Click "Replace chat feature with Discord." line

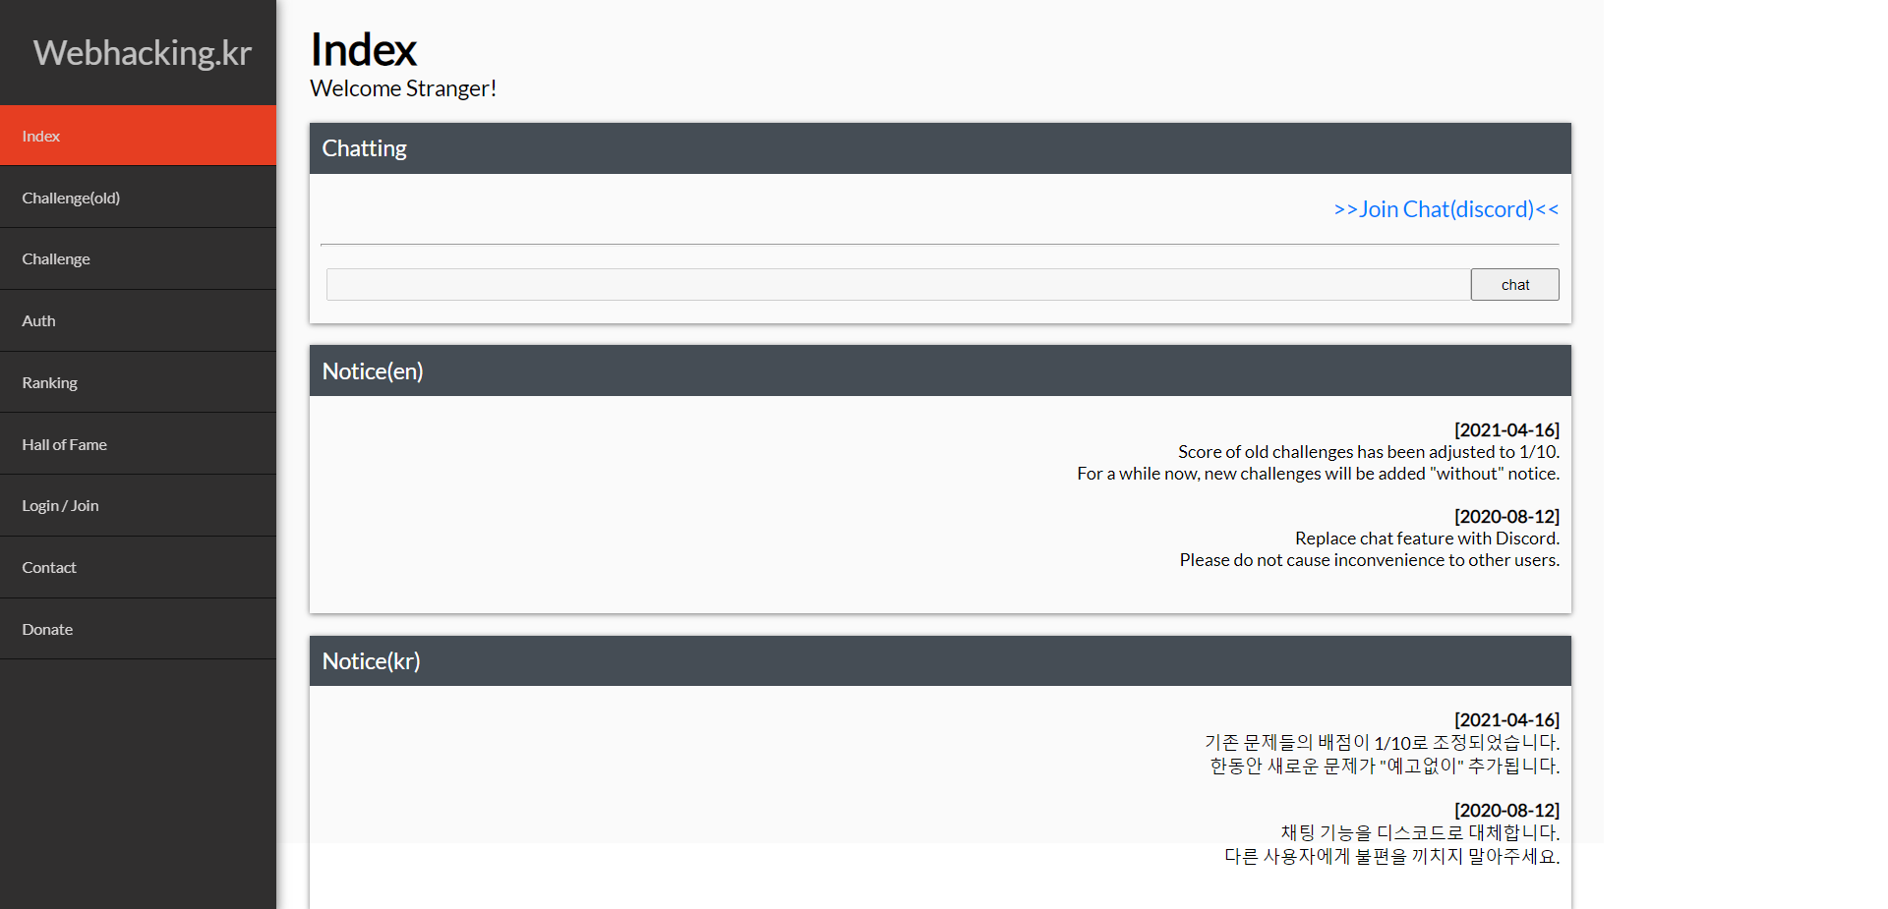coord(1427,539)
